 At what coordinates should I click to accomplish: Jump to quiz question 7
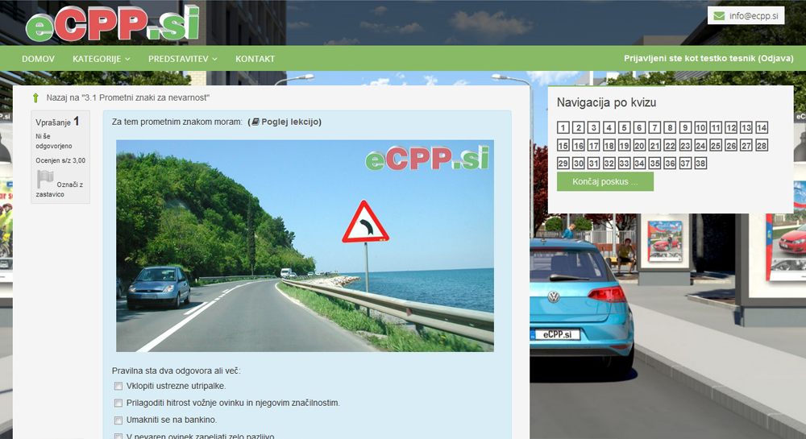(654, 127)
